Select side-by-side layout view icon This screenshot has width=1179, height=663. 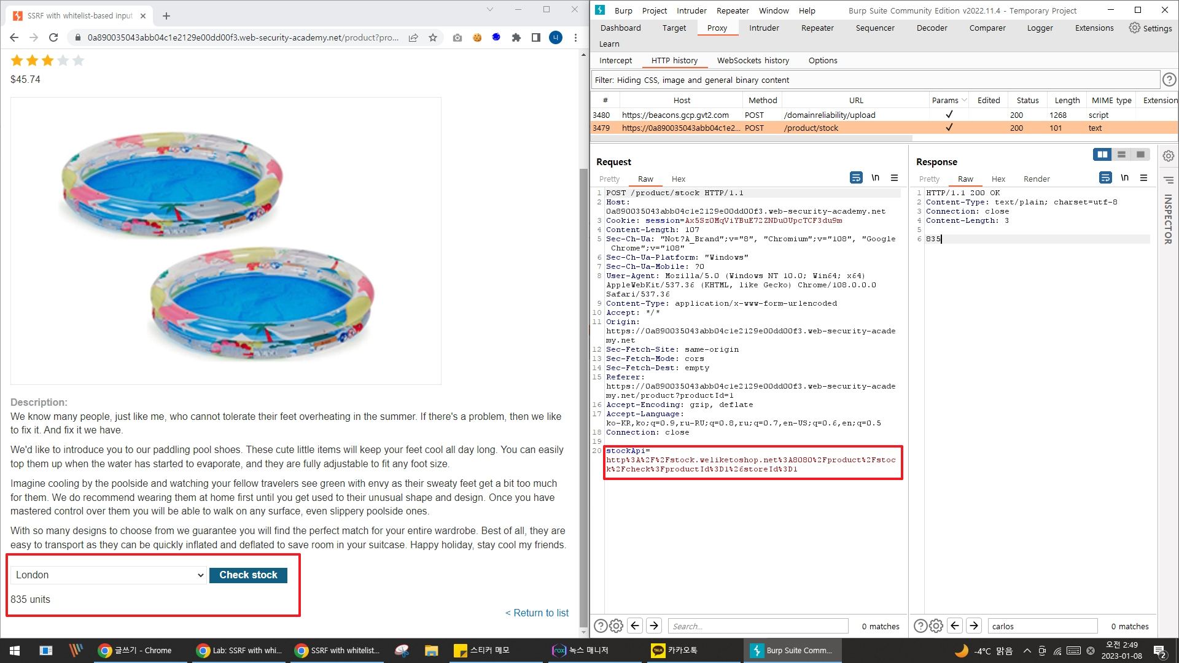coord(1102,155)
